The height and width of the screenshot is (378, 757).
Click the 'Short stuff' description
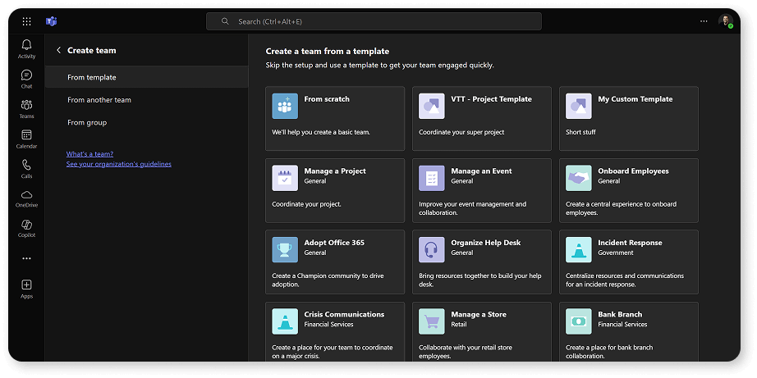580,132
